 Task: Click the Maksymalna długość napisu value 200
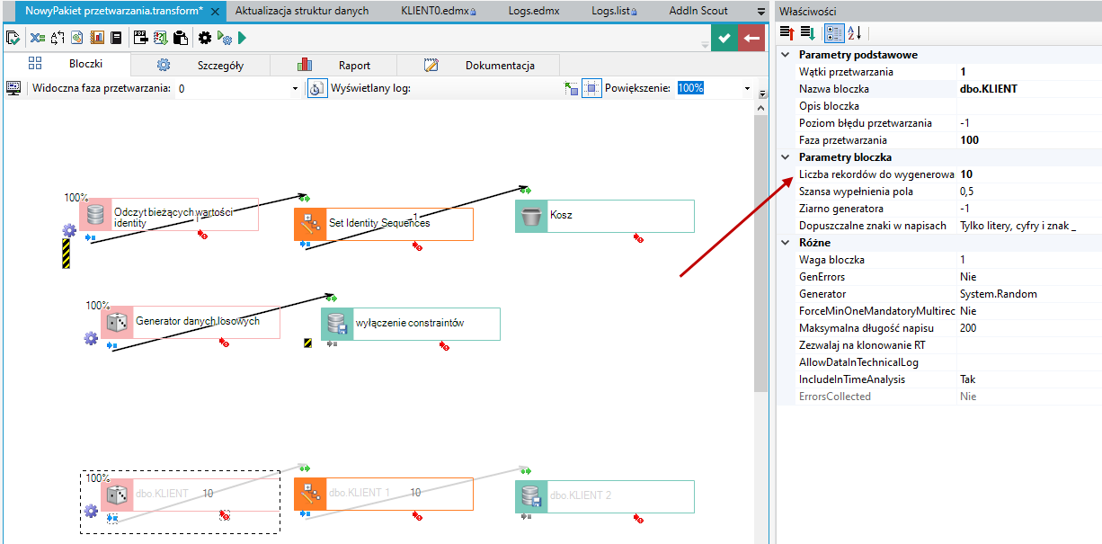point(1029,328)
